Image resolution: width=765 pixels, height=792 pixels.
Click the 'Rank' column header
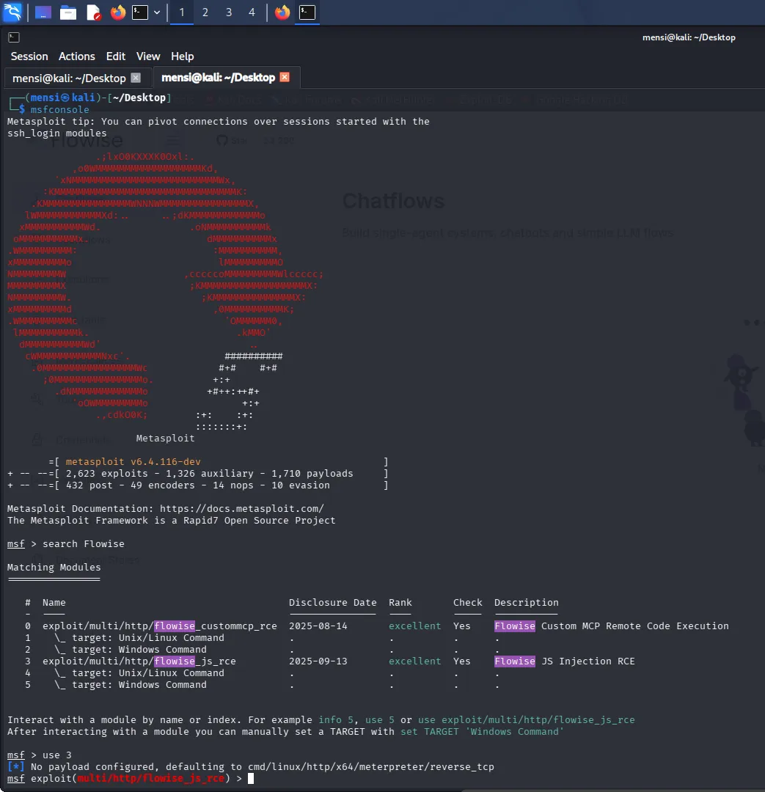point(400,603)
